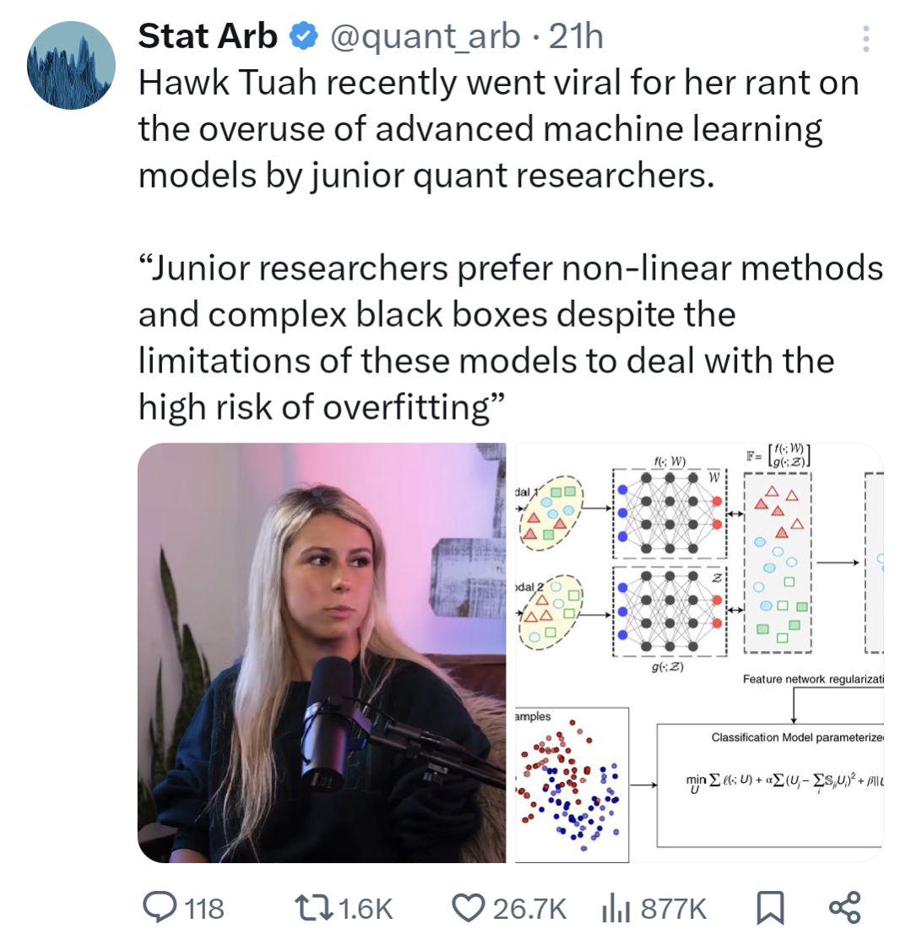The height and width of the screenshot is (945, 911).
Task: Open the podcast woman photo
Action: click(x=322, y=653)
